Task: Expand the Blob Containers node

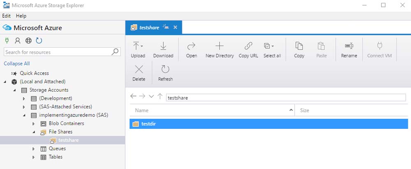Action: [33, 123]
